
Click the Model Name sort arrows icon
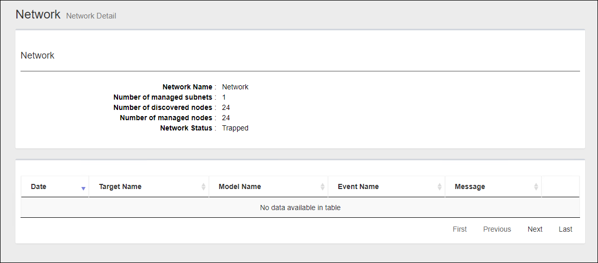(x=322, y=187)
